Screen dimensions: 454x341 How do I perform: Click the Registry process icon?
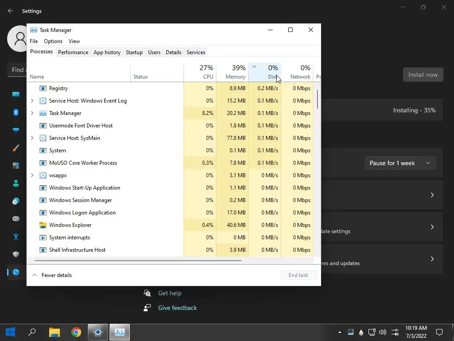pos(43,88)
